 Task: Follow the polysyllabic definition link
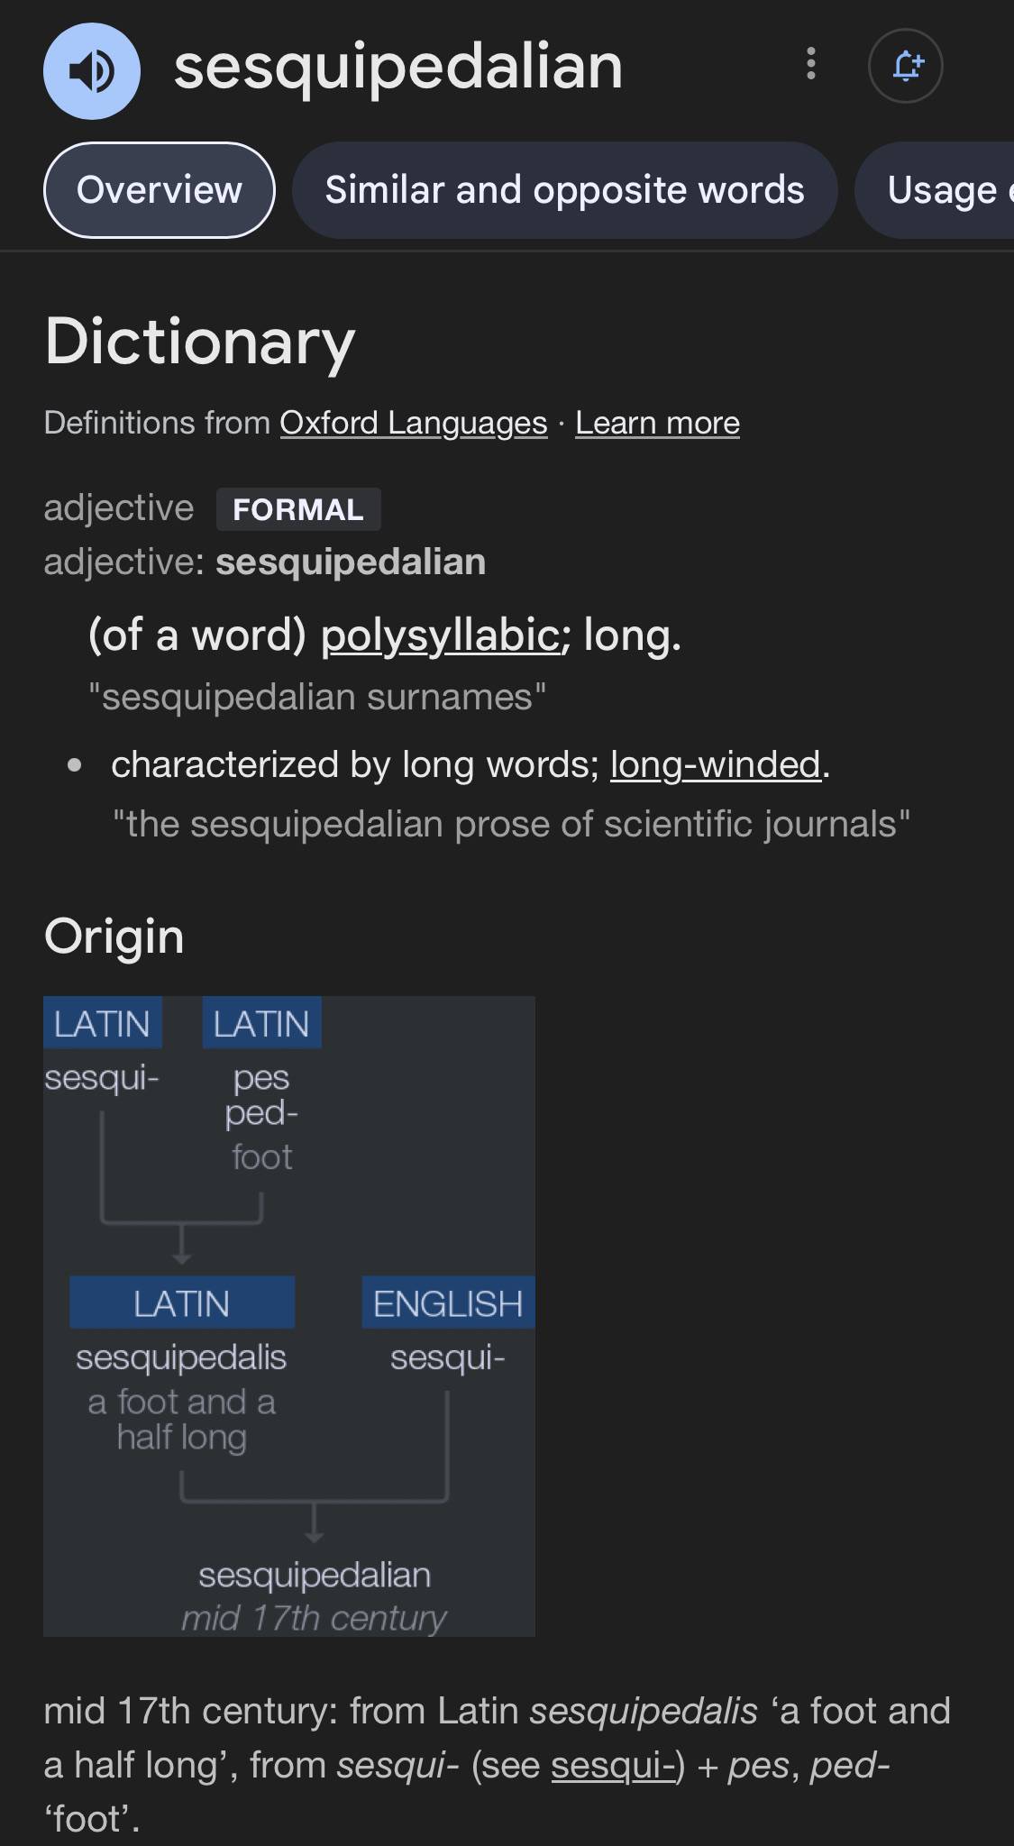click(x=441, y=635)
